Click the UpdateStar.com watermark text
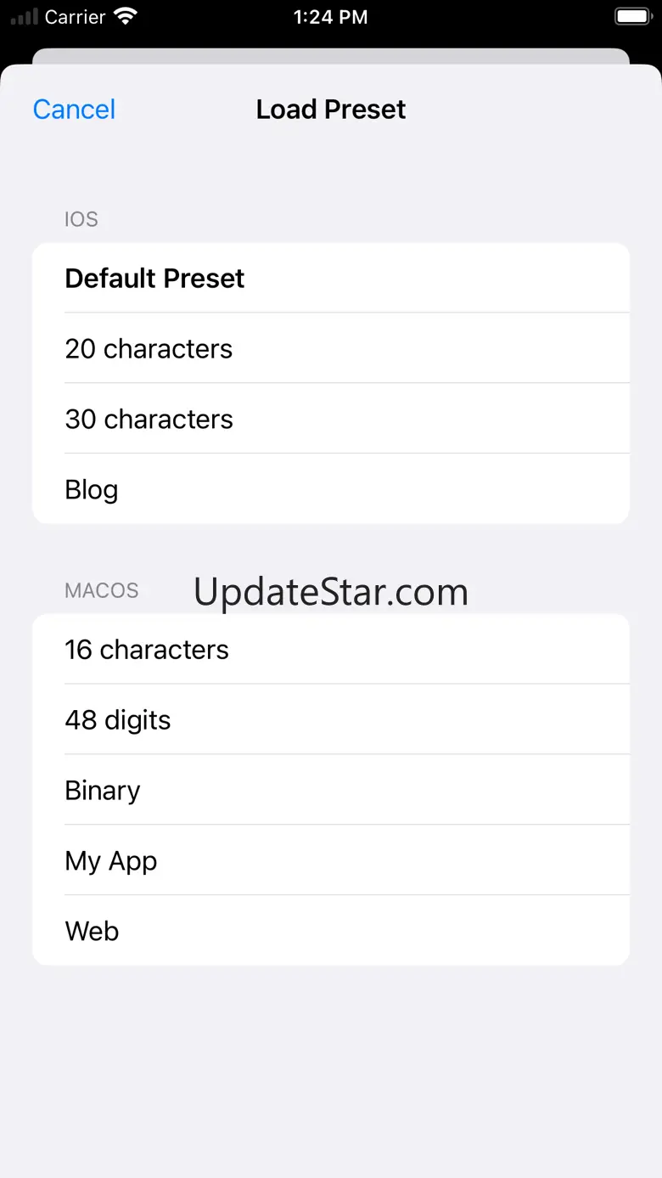 pyautogui.click(x=331, y=592)
